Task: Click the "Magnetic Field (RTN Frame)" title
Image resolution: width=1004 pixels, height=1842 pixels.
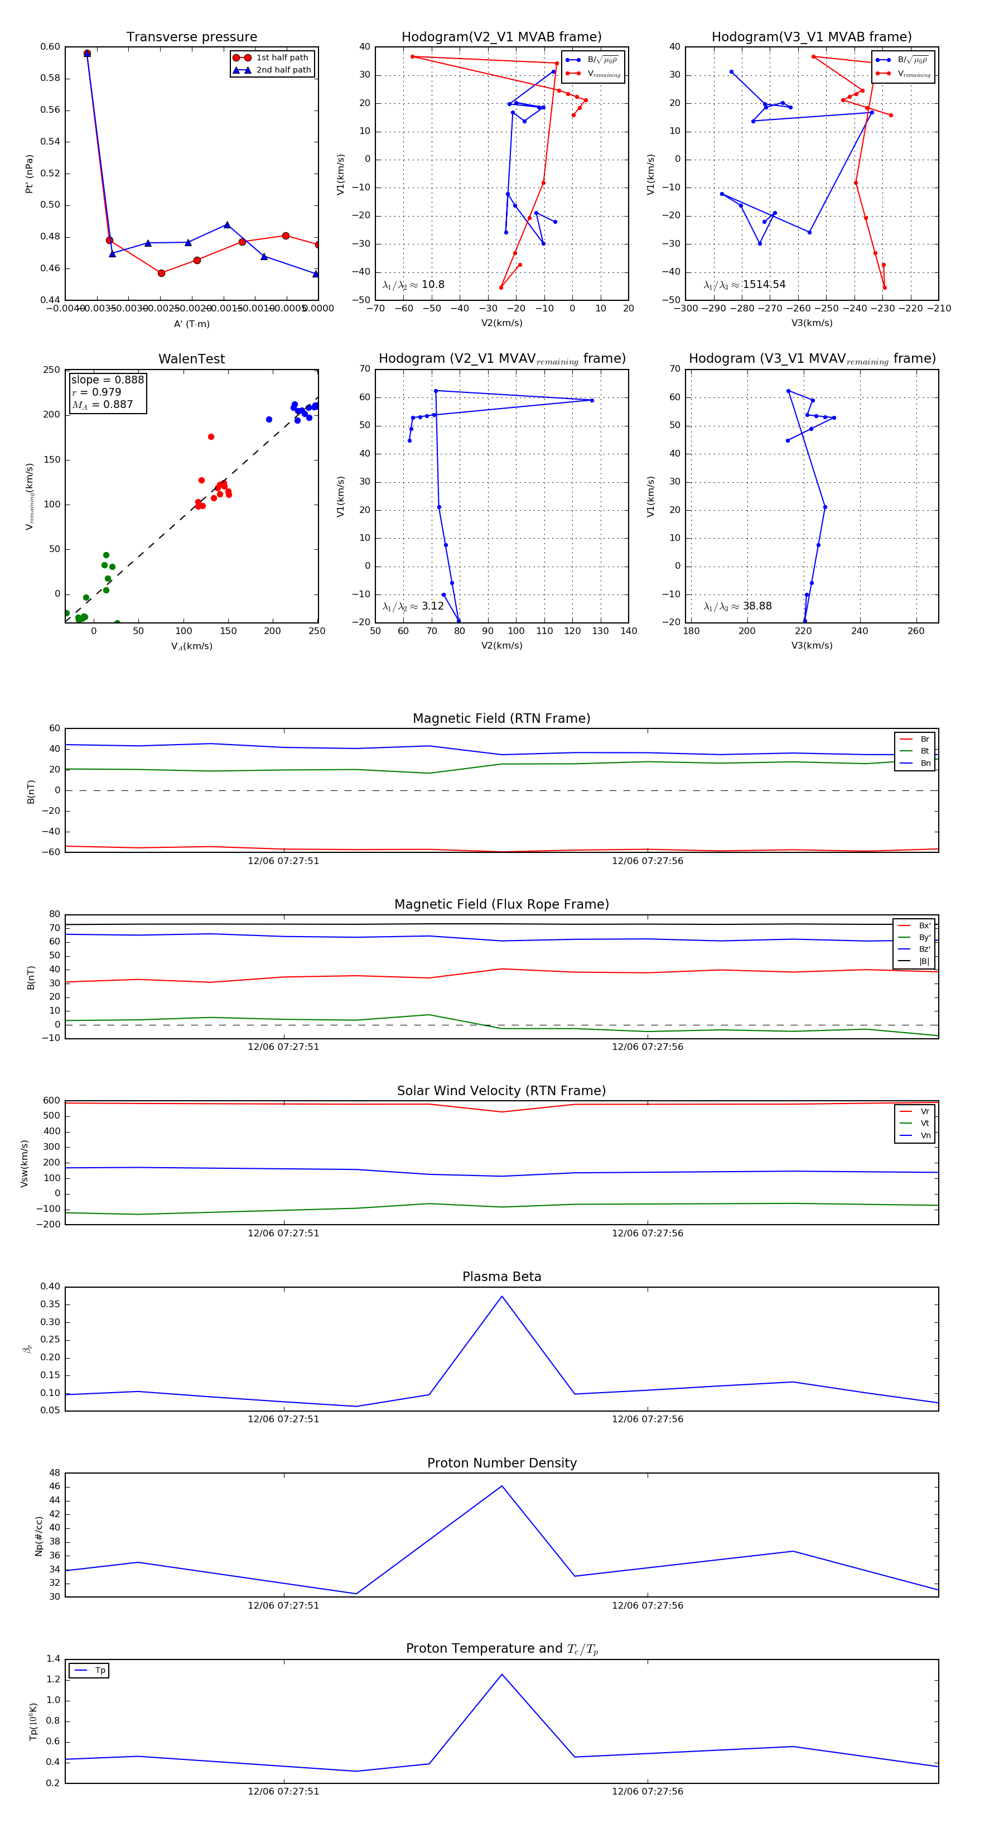Action: click(501, 718)
